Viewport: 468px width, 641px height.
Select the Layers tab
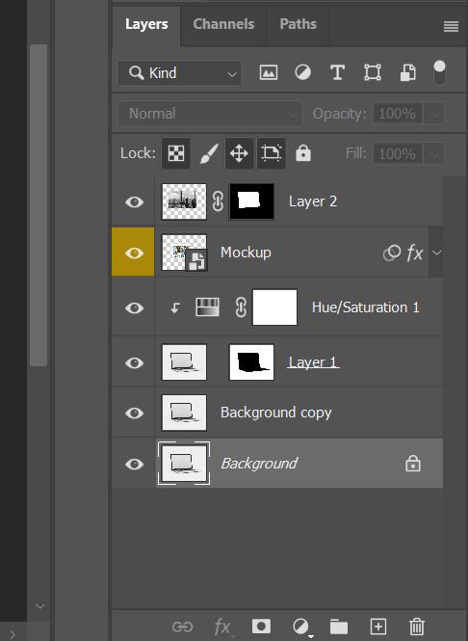[146, 24]
